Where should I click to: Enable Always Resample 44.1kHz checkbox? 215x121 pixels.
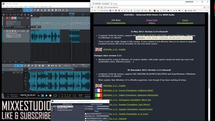86,118
